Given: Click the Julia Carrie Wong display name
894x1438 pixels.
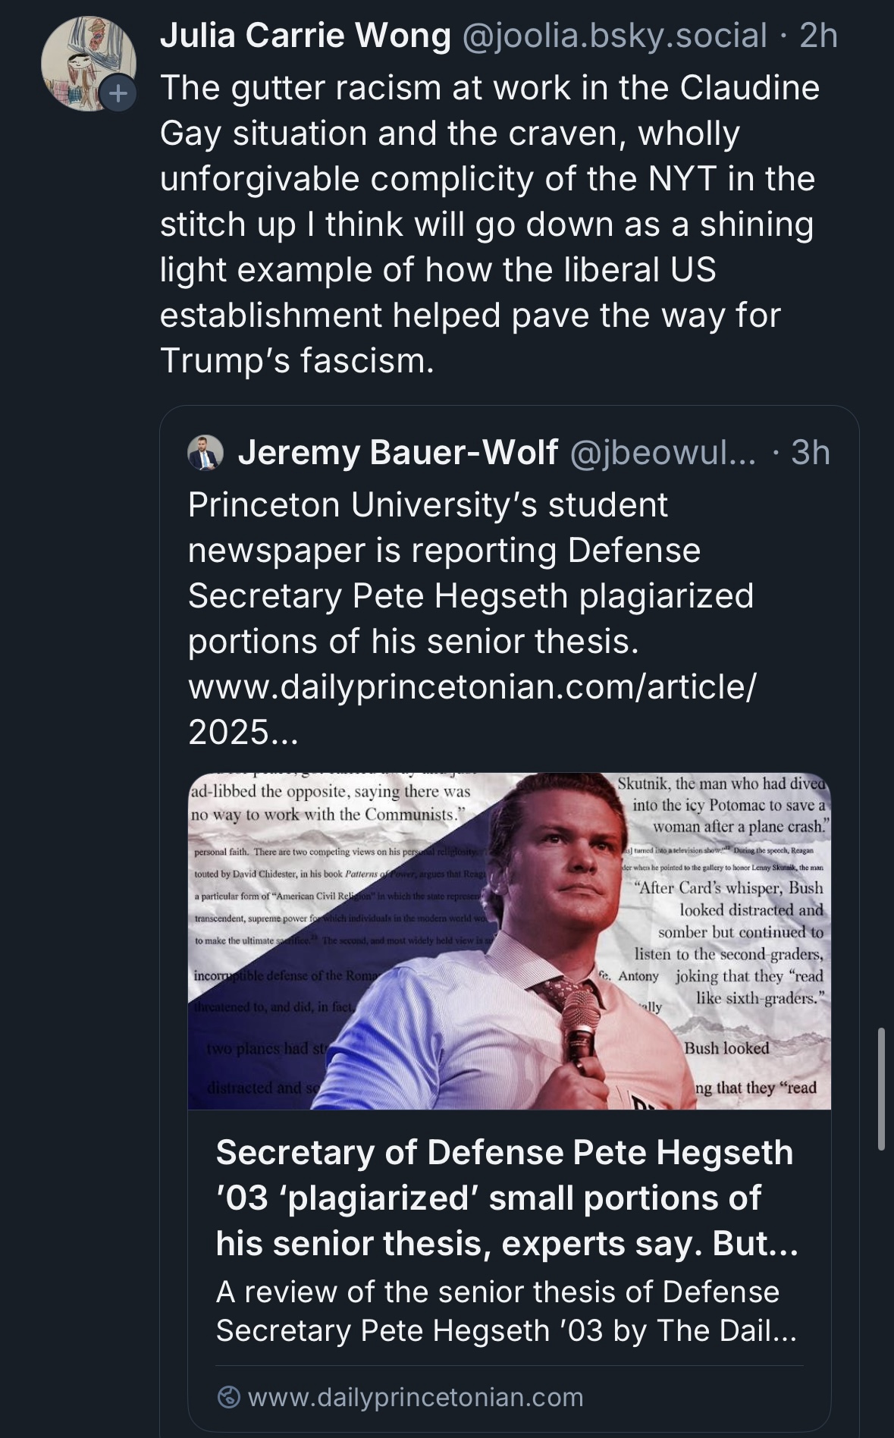Looking at the screenshot, I should click(x=305, y=36).
